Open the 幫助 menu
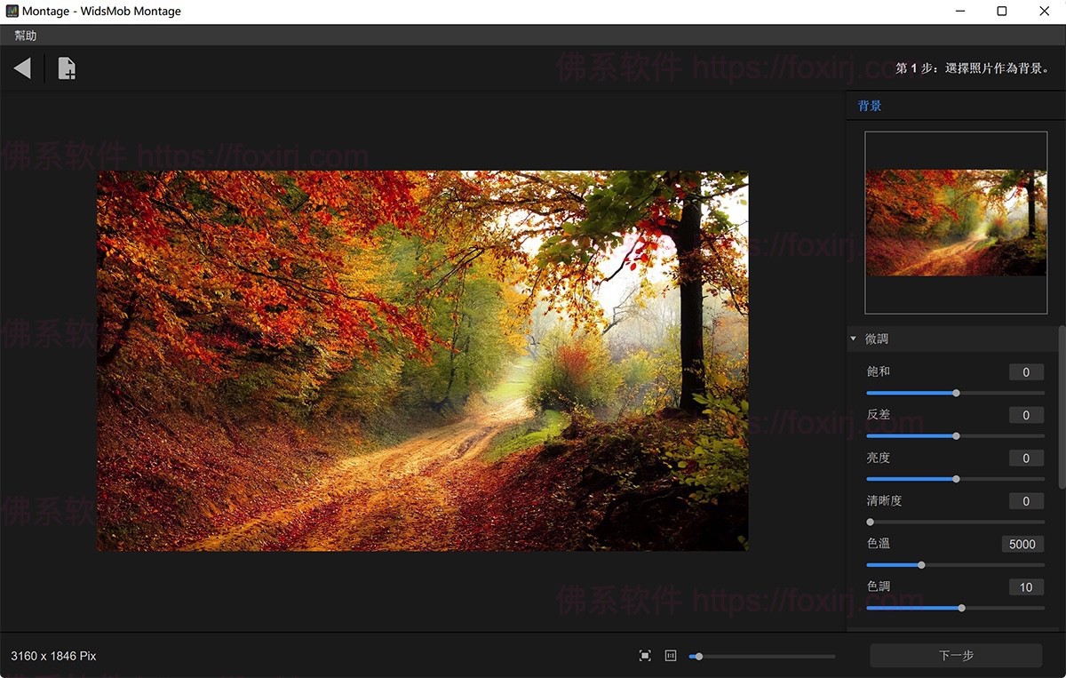 [x=26, y=36]
